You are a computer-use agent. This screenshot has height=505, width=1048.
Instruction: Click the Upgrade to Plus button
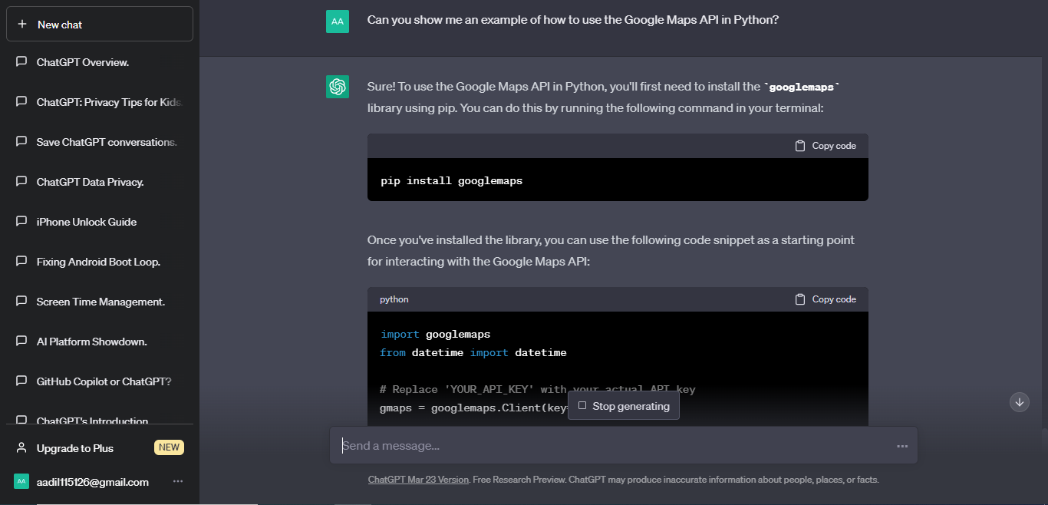tap(75, 448)
